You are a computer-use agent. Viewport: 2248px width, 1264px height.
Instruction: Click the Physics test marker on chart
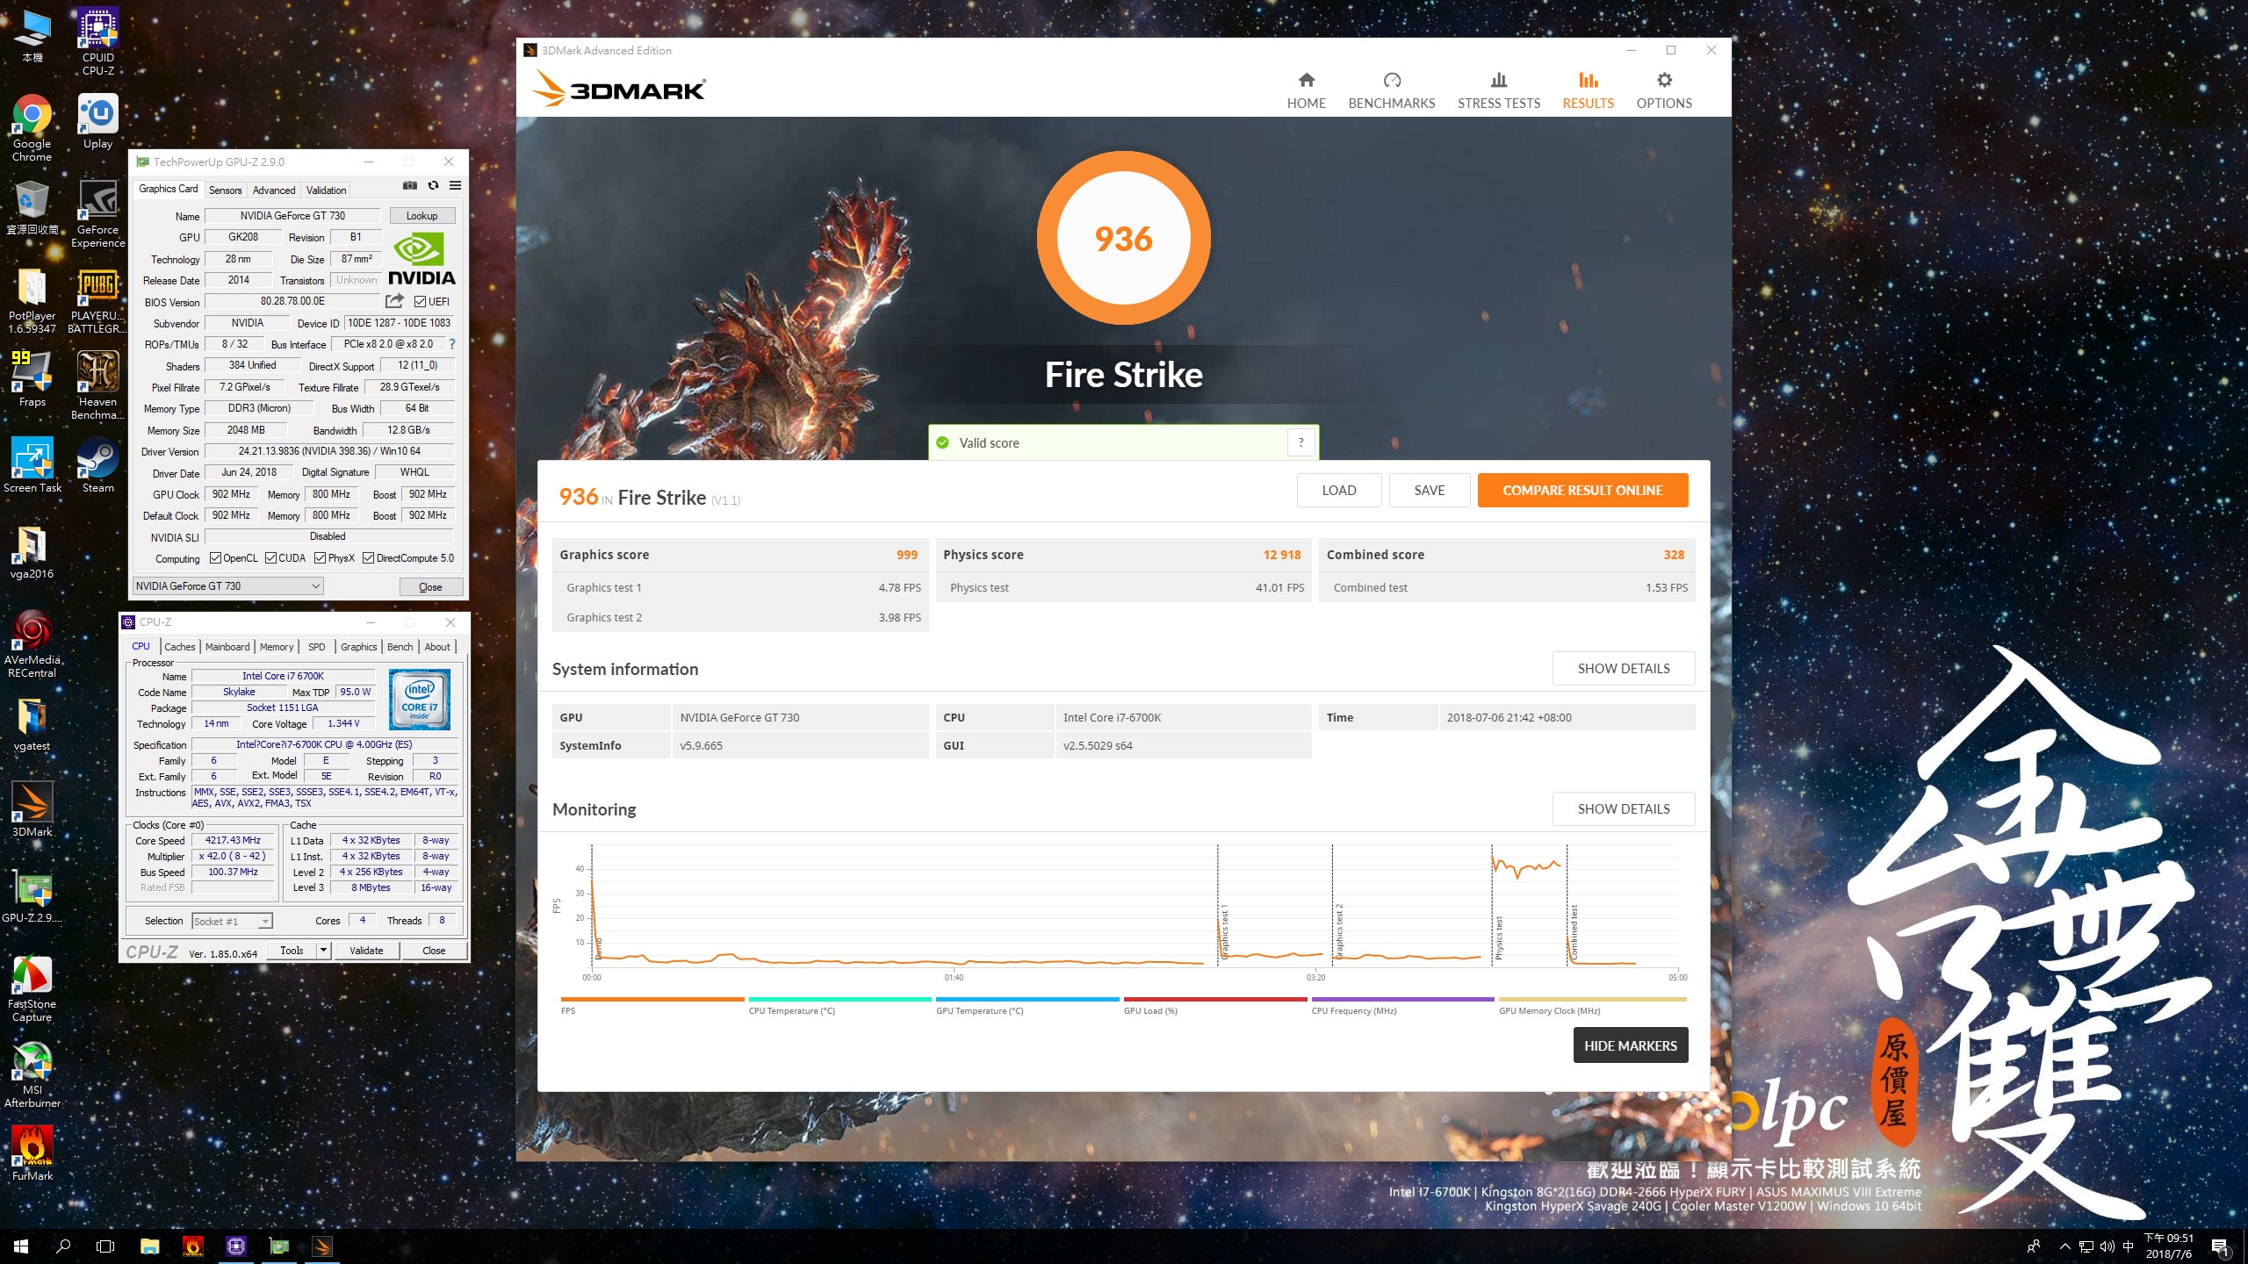1498,937
